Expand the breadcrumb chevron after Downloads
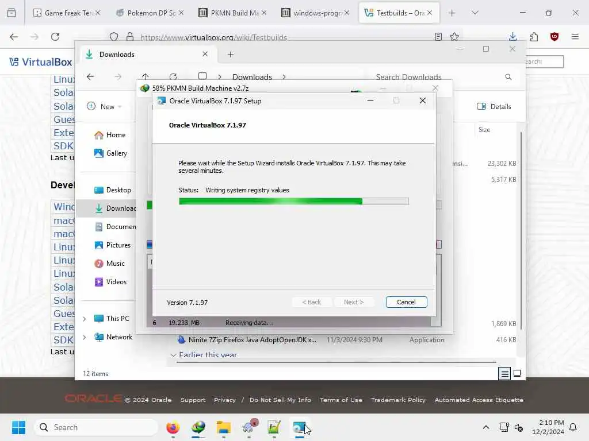This screenshot has height=441, width=589. [284, 77]
